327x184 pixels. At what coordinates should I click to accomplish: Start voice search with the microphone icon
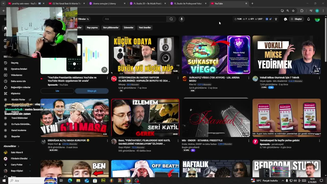coord(182,19)
